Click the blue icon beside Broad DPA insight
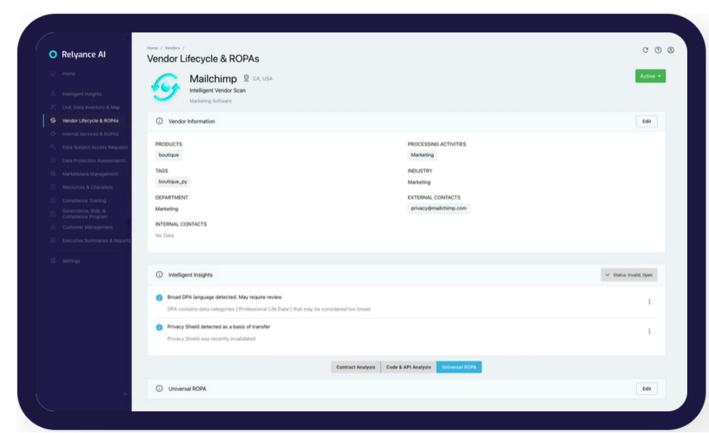Image resolution: width=709 pixels, height=433 pixels. pos(159,298)
